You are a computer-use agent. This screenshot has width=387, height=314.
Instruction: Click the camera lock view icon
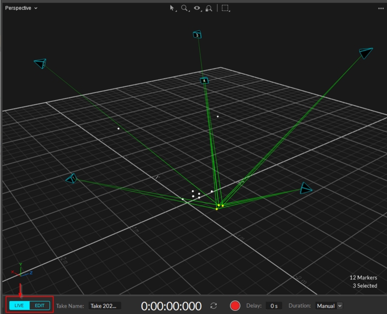(x=209, y=8)
